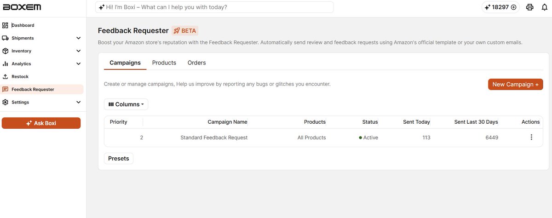Select Feedback Requester in the sidebar
Image resolution: width=552 pixels, height=218 pixels.
tap(43, 89)
